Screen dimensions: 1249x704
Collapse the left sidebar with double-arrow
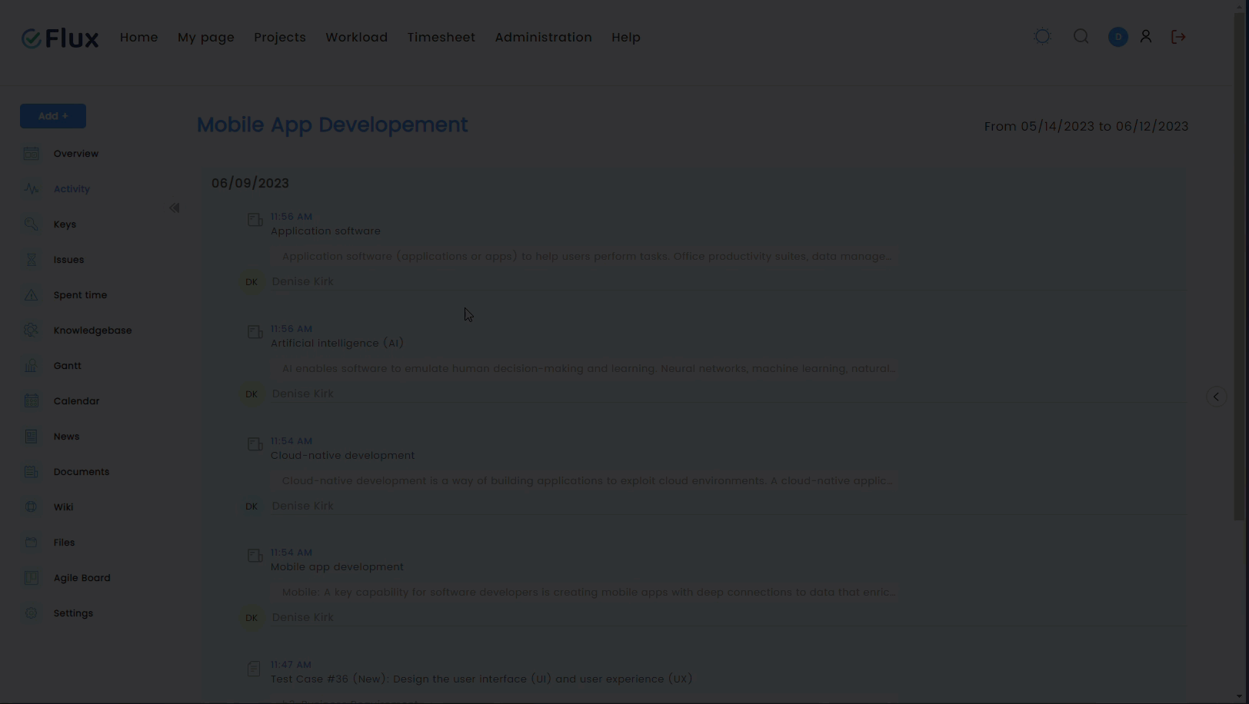point(175,208)
